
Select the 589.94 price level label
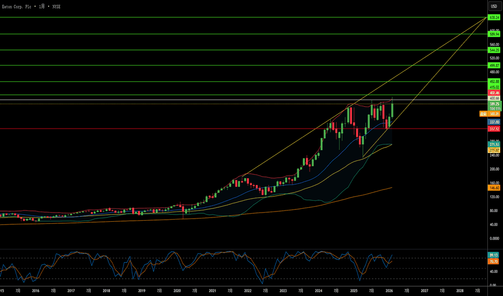click(x=494, y=34)
